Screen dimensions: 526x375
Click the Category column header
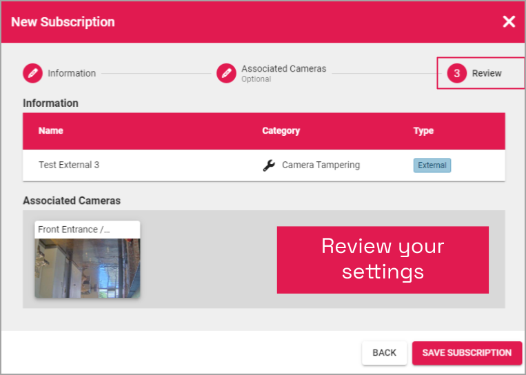pyautogui.click(x=281, y=131)
